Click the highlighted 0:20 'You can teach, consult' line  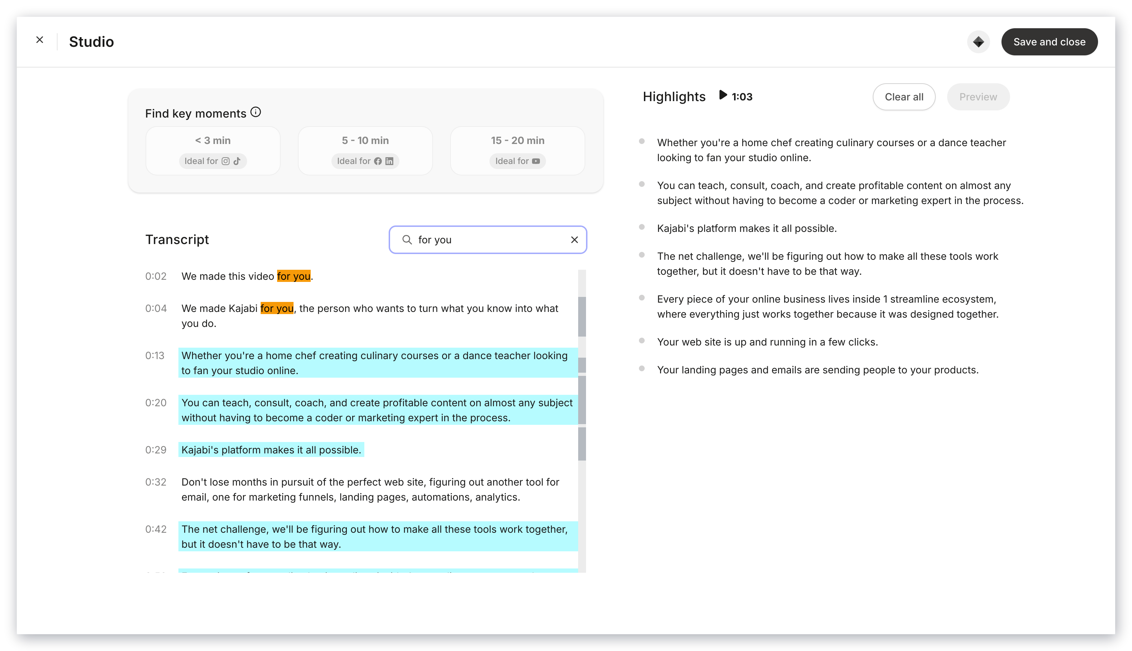tap(378, 410)
